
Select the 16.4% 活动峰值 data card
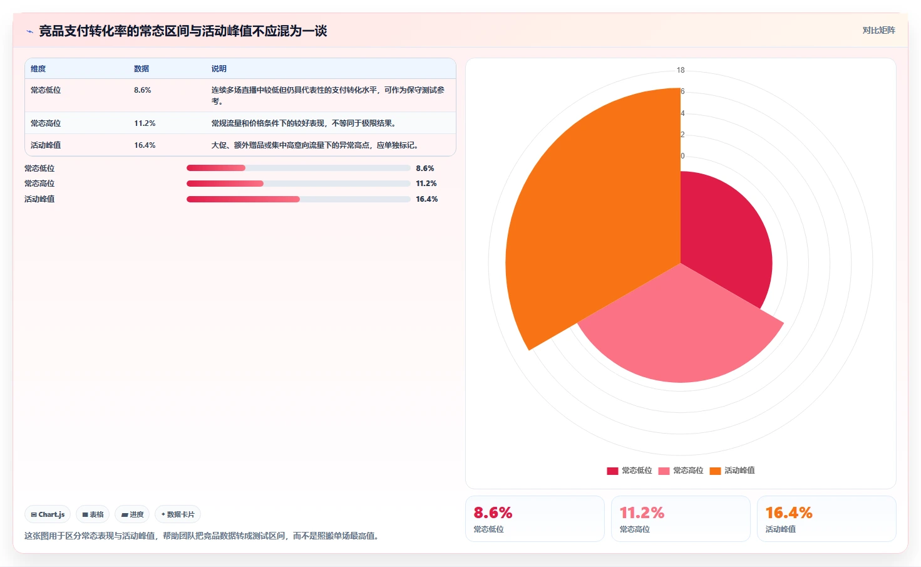pyautogui.click(x=826, y=519)
